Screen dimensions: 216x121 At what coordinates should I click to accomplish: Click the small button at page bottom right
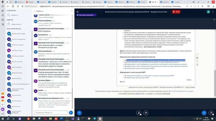189,80
